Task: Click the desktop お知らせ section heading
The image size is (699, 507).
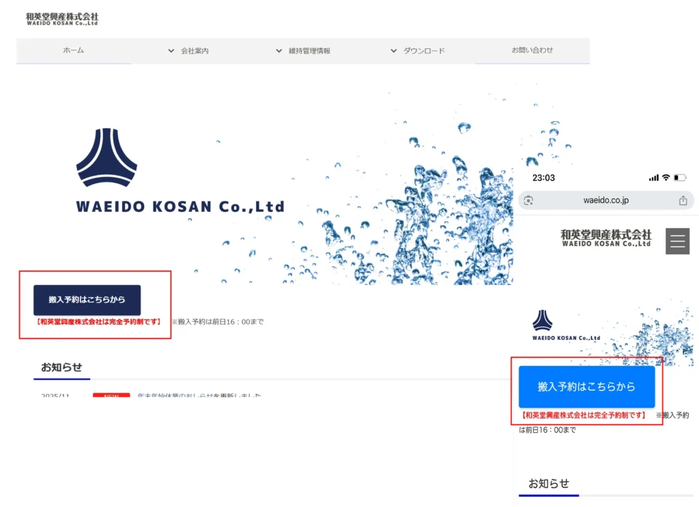Action: (x=61, y=367)
